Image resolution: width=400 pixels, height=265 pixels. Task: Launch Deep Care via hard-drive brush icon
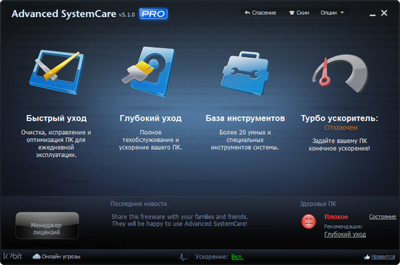pyautogui.click(x=149, y=71)
